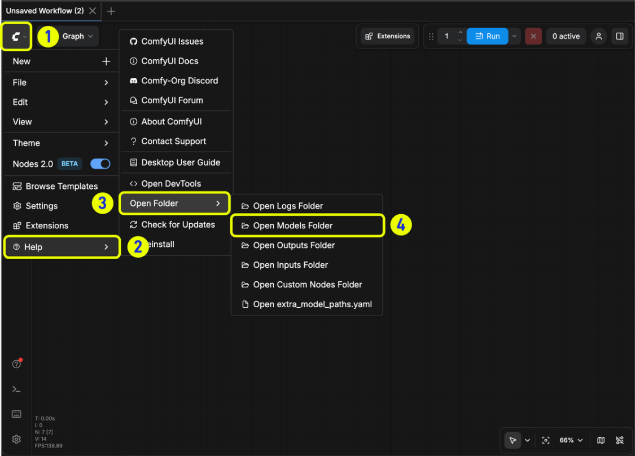Select Open Models Folder
Image resolution: width=635 pixels, height=456 pixels.
click(308, 225)
